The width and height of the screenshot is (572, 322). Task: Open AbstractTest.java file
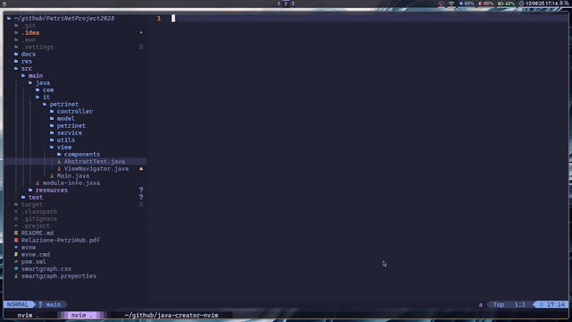(x=94, y=161)
